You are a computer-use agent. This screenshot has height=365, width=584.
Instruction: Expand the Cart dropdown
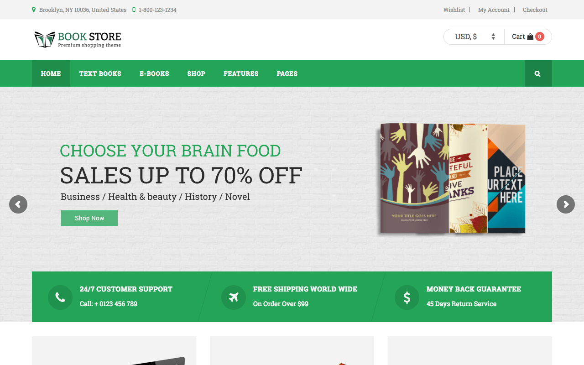point(528,37)
